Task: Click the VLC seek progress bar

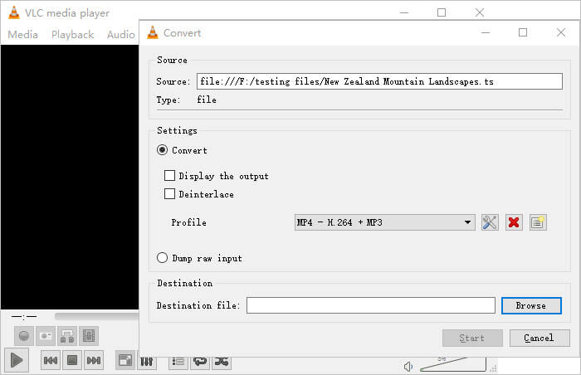Action: click(x=97, y=316)
